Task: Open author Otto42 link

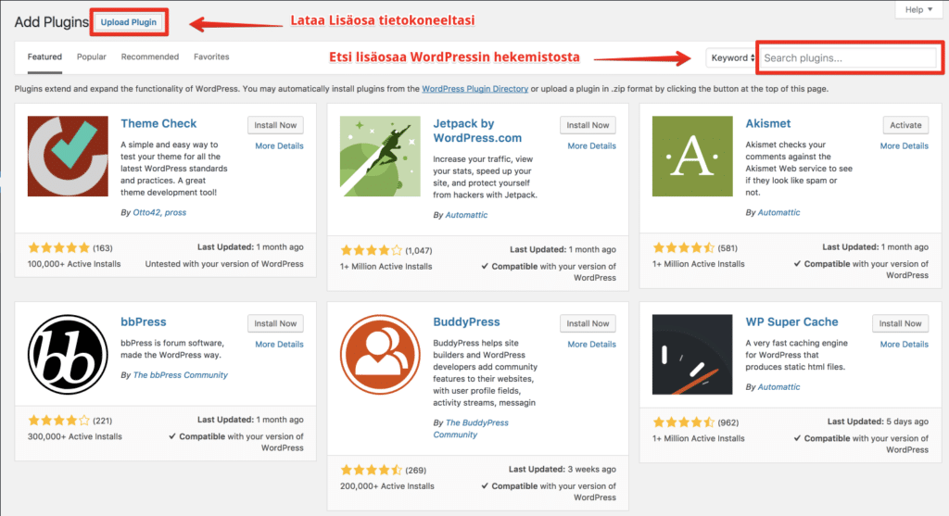Action: point(146,212)
